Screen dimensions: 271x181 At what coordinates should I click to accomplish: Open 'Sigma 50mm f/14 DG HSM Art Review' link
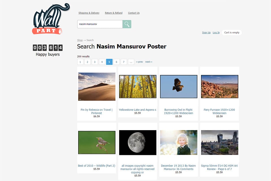click(219, 167)
